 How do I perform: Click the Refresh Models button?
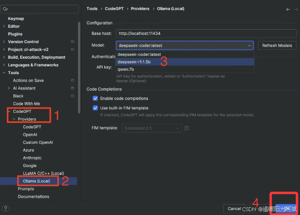277,45
